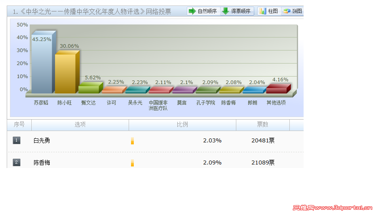
Task: Click the blue 苏彦韬 chart bar
Action: pos(44,62)
